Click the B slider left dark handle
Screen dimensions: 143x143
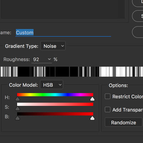click(x=18, y=118)
